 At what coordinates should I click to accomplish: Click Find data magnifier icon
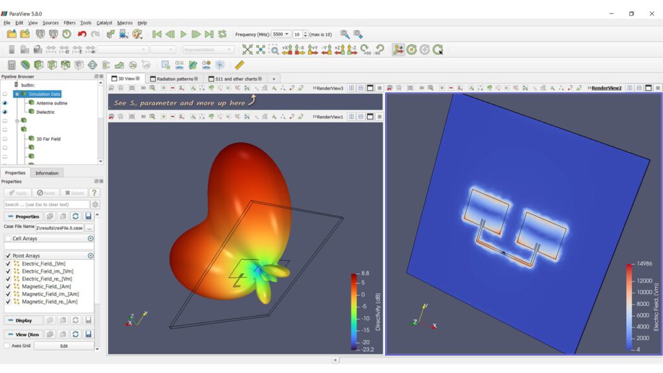[x=345, y=34]
